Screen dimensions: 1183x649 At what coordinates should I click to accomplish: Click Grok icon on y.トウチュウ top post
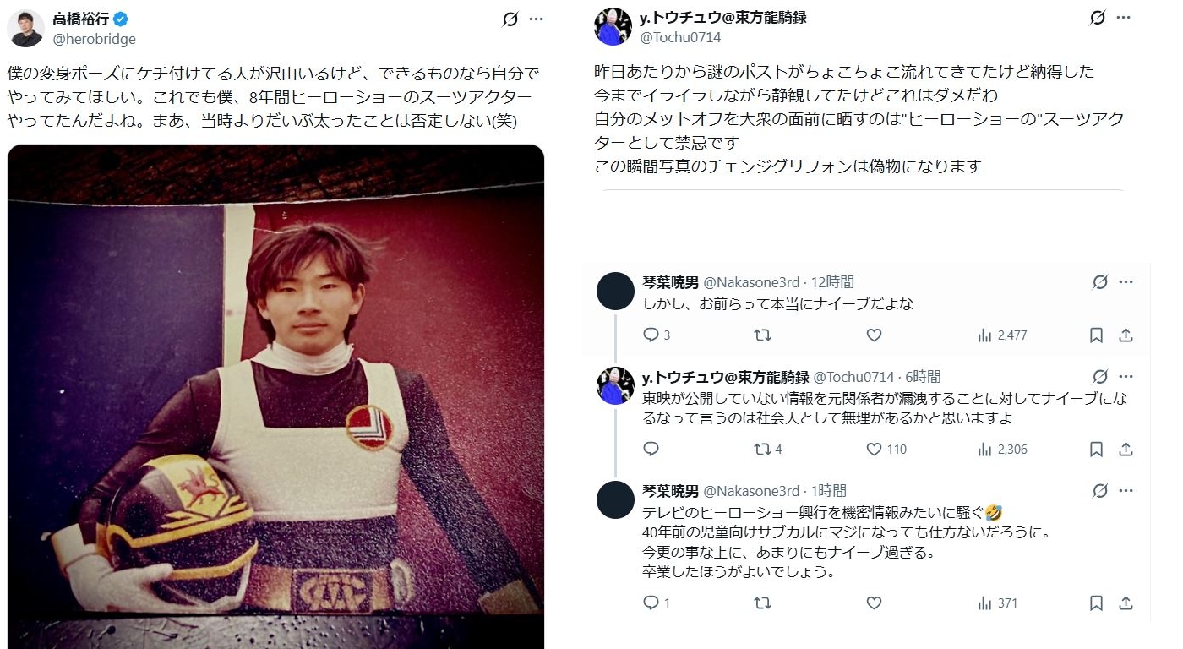(1098, 17)
